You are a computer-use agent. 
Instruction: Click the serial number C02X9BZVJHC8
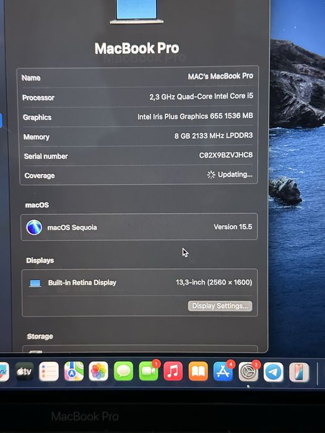coord(226,155)
